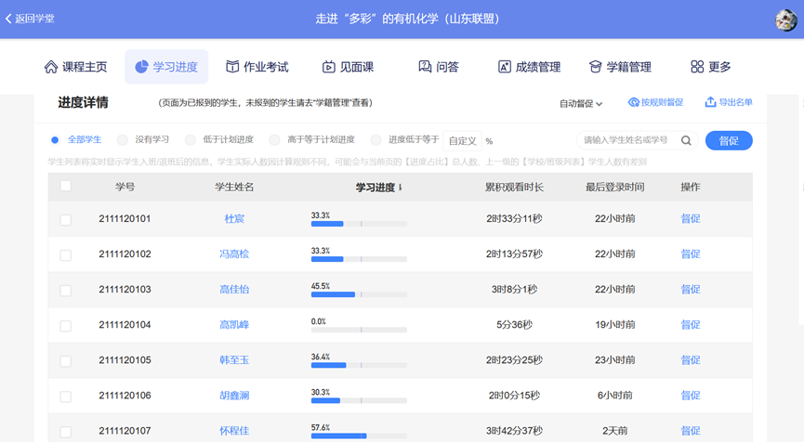Click the 更多 grid icon
This screenshot has height=442, width=804.
click(697, 67)
